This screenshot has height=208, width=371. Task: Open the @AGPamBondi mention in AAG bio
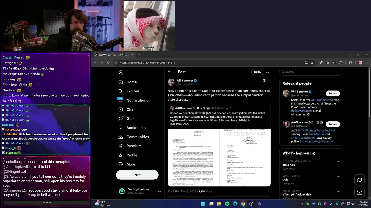(x=318, y=134)
